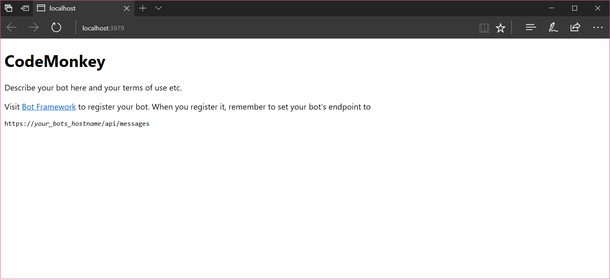610x280 pixels.
Task: Open the Bot Framework link
Action: tap(49, 107)
